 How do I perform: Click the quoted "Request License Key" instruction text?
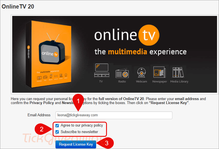point(169,103)
